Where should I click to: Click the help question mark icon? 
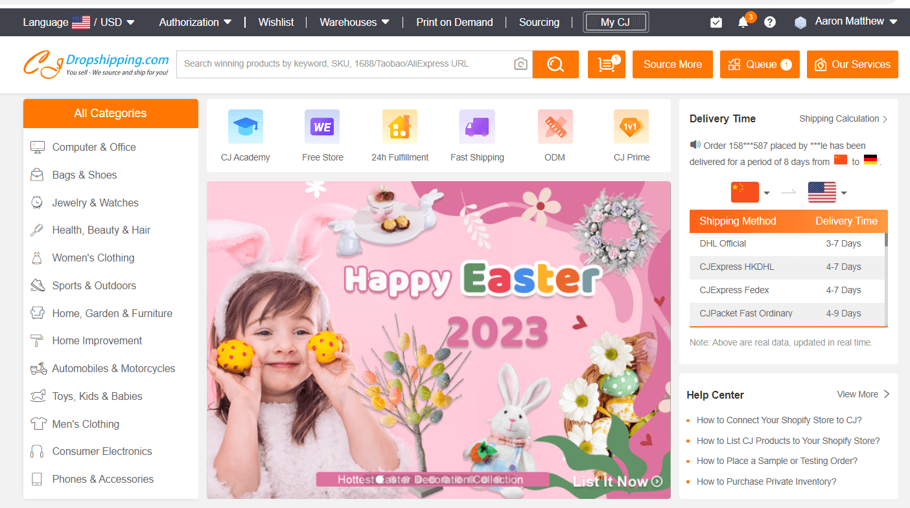[770, 22]
